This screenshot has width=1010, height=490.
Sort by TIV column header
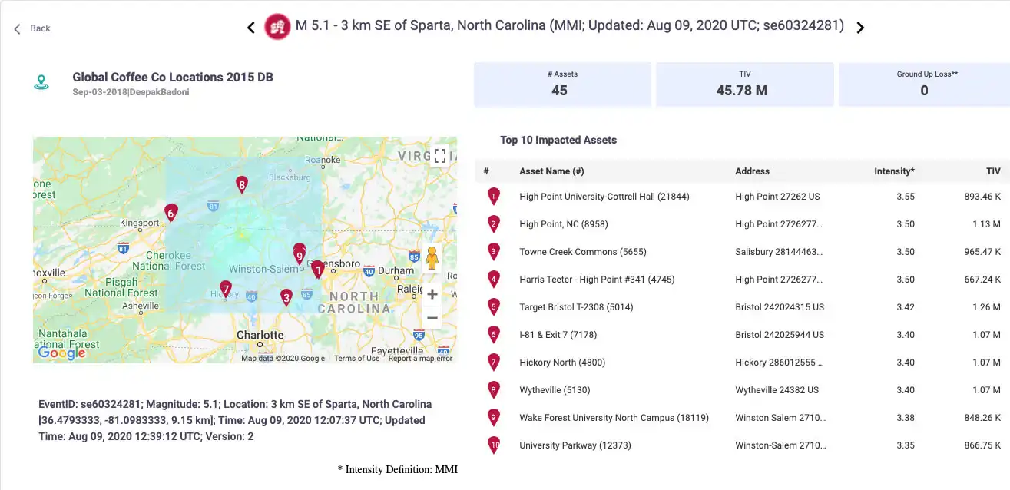[x=993, y=171]
